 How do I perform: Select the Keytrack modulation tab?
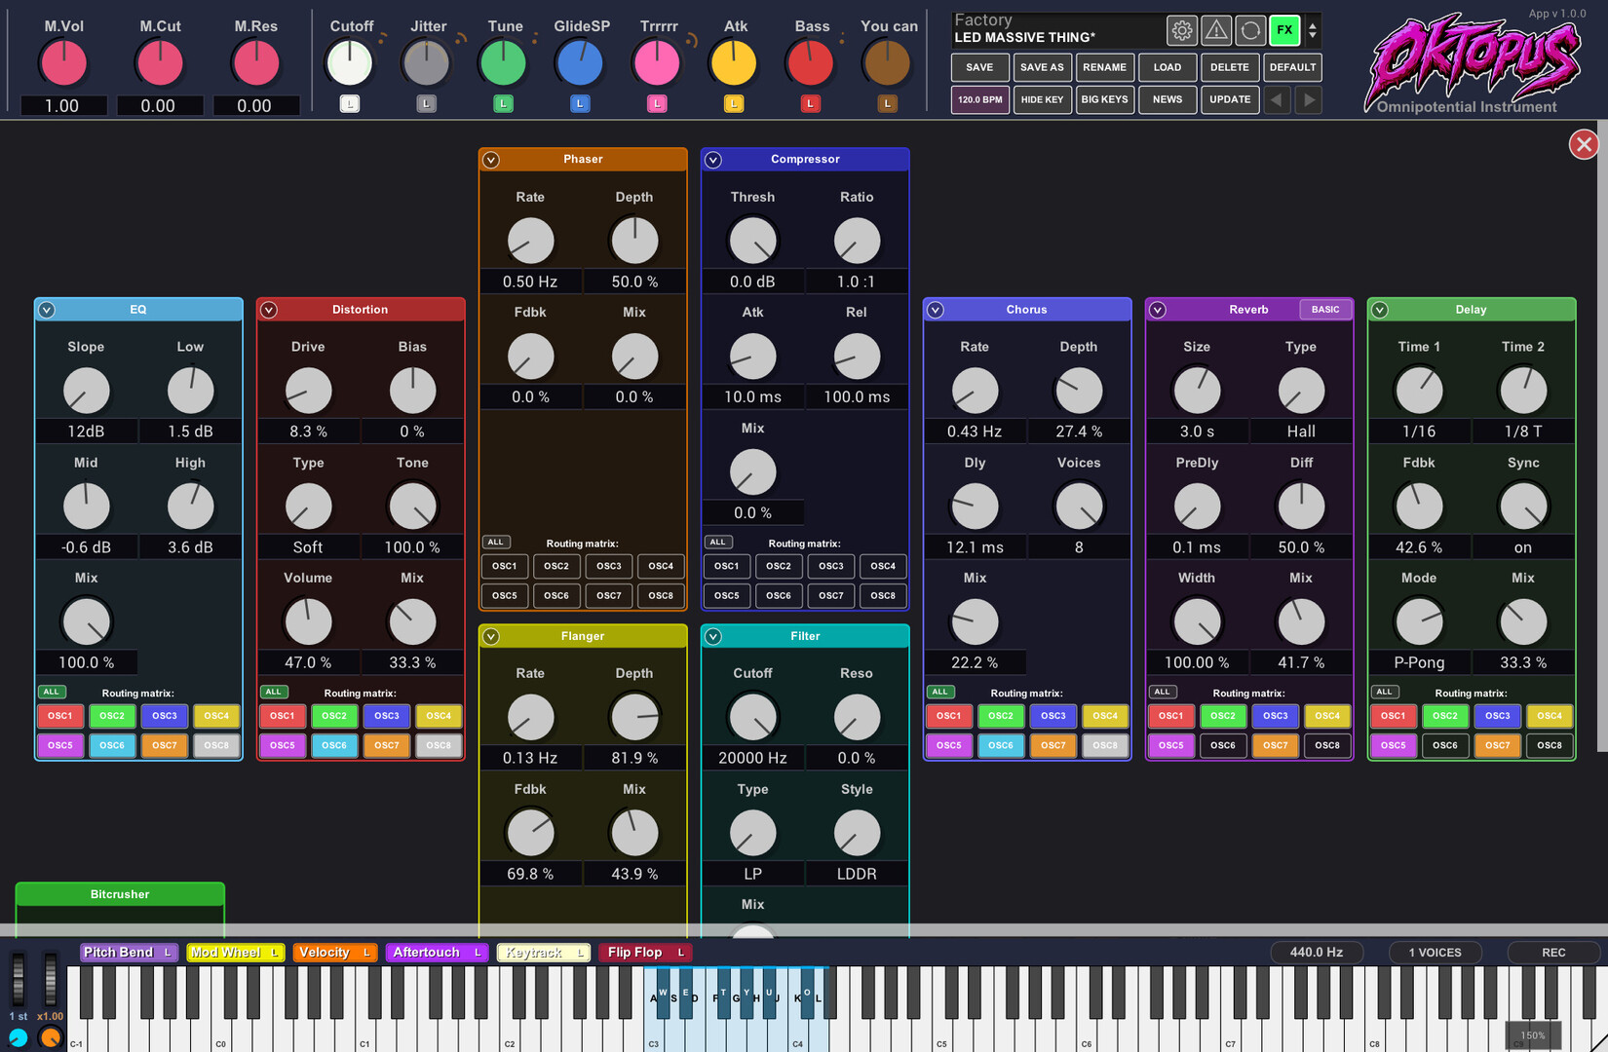point(544,953)
